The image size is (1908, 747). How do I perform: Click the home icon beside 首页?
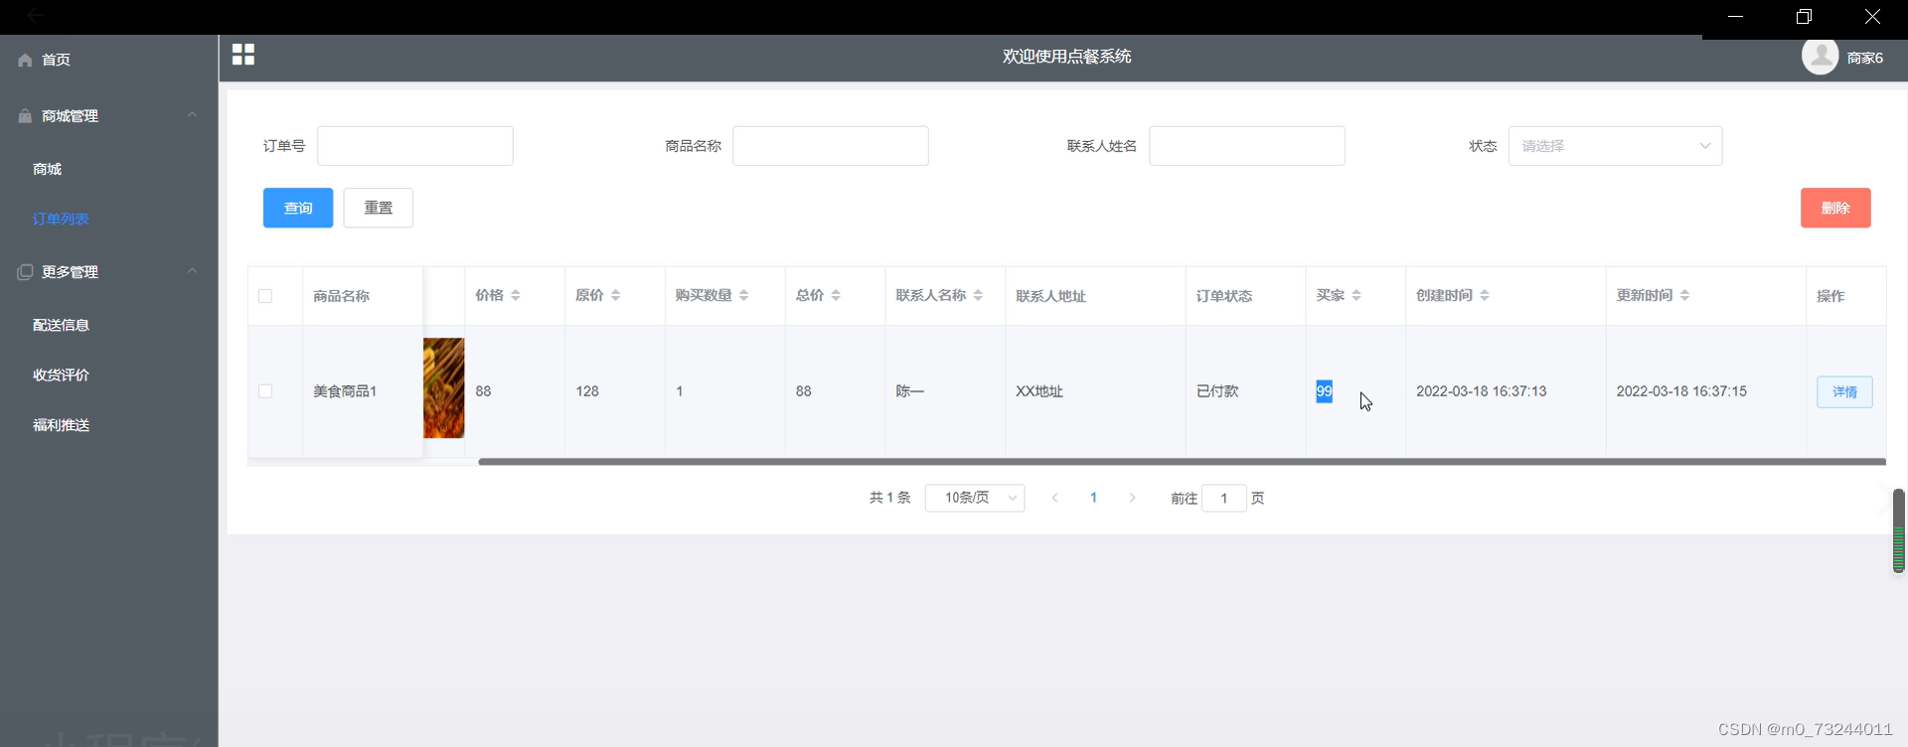pos(25,60)
